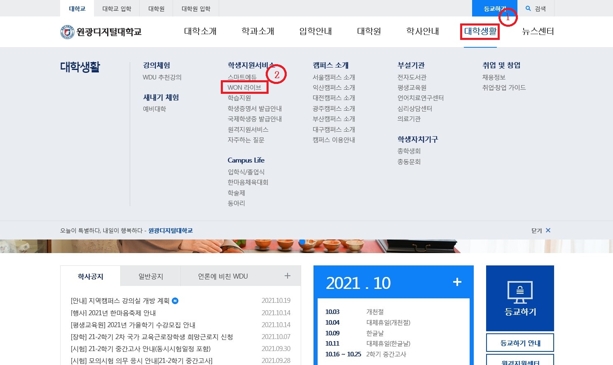Open the WON 라이브 link
Image resolution: width=613 pixels, height=365 pixels.
(x=244, y=87)
